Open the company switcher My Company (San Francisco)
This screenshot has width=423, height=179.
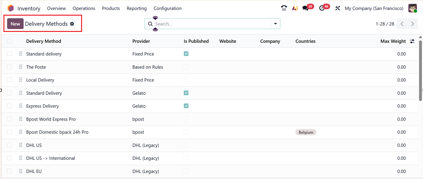(x=374, y=8)
